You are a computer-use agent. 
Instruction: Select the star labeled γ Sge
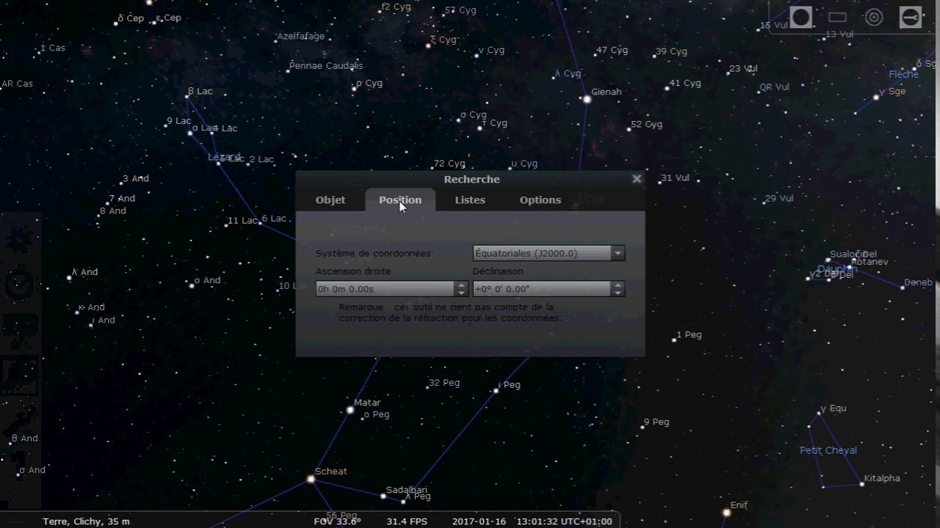pyautogui.click(x=876, y=97)
